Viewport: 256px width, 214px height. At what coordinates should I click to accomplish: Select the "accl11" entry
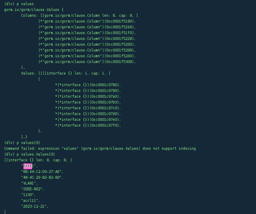click(x=30, y=201)
